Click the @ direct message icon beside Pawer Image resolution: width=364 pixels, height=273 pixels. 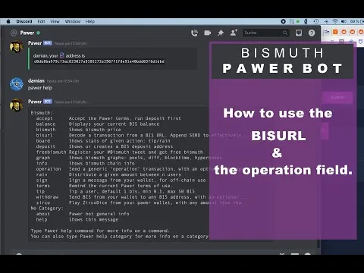[x=14, y=33]
